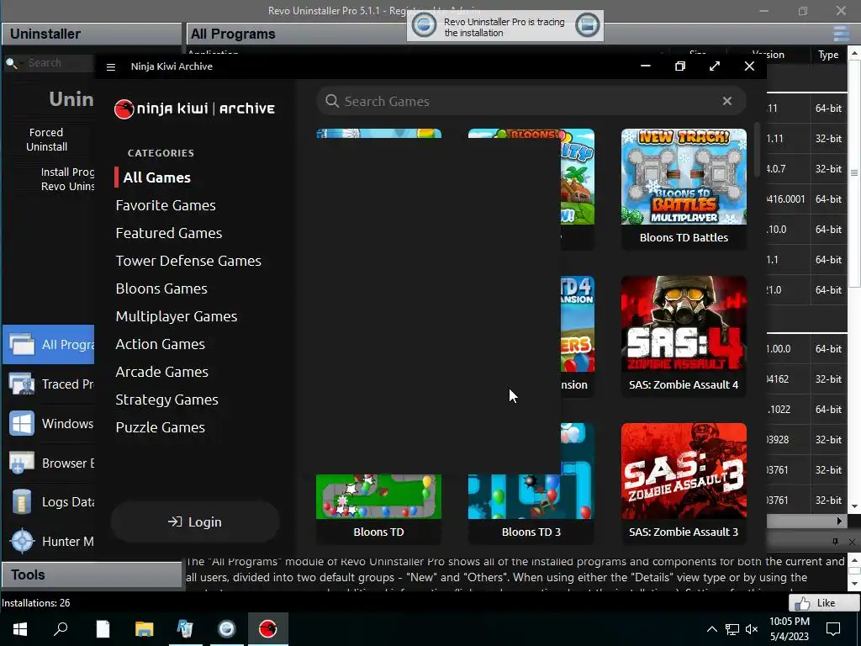Viewport: 861px width, 646px height.
Task: Click the round blue tracing icon on taskbar
Action: point(226,629)
